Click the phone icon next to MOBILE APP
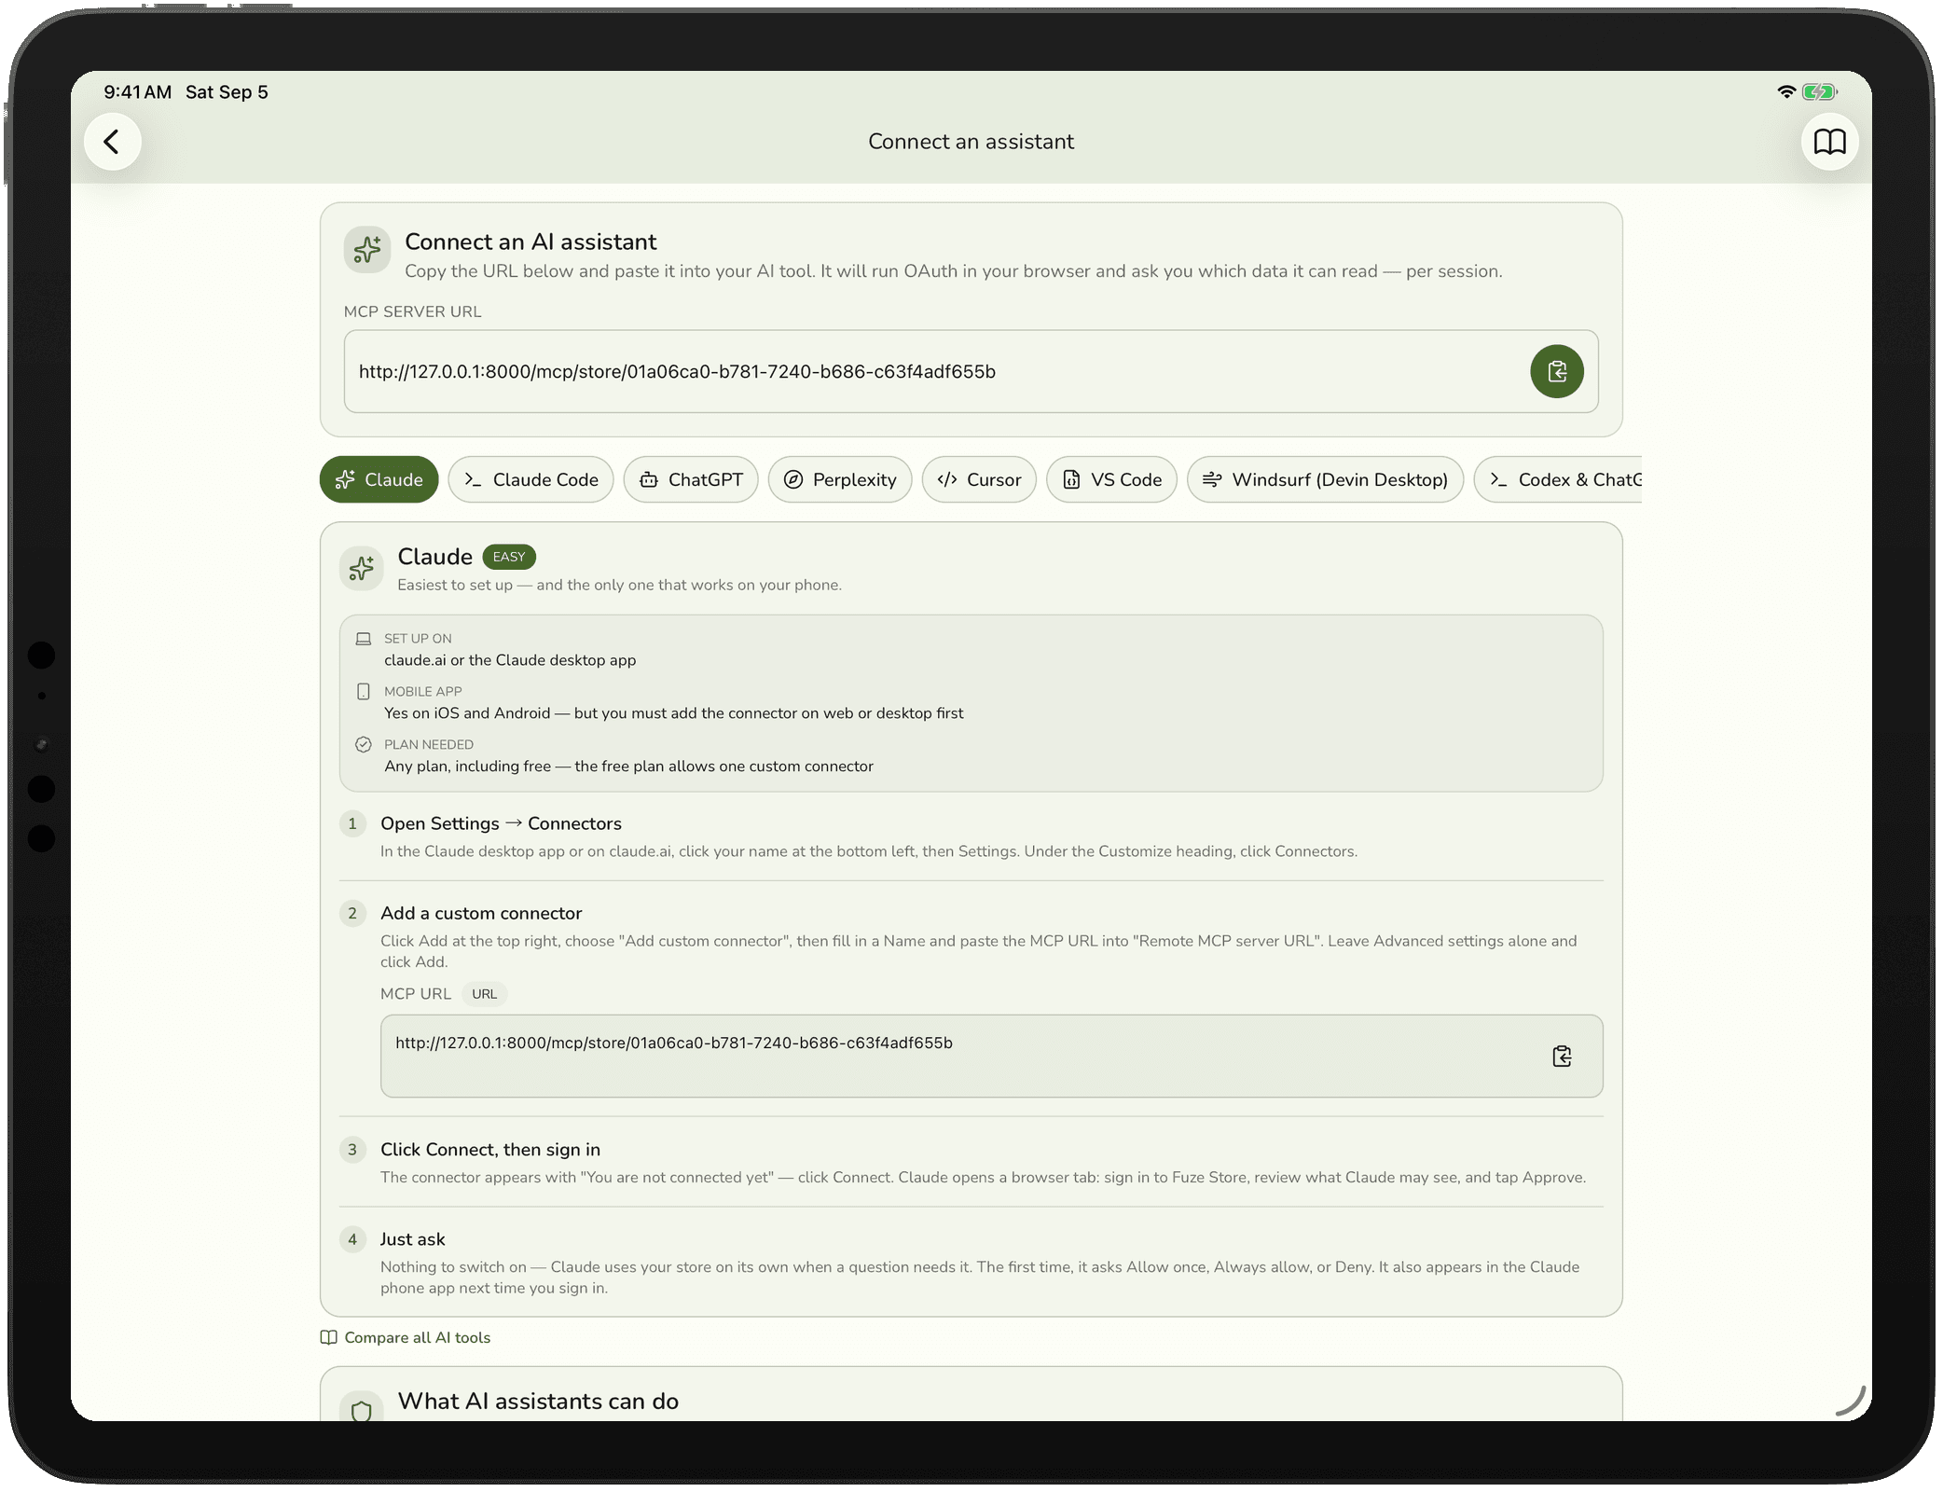The height and width of the screenshot is (1492, 1943). [364, 692]
